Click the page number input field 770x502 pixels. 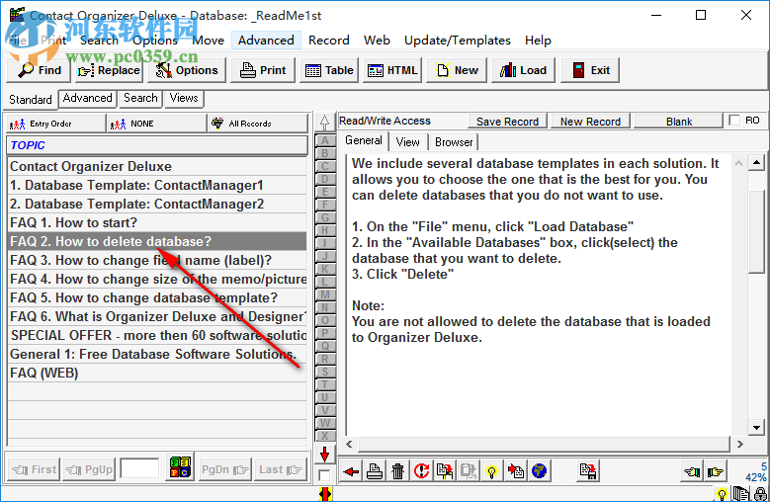point(140,469)
